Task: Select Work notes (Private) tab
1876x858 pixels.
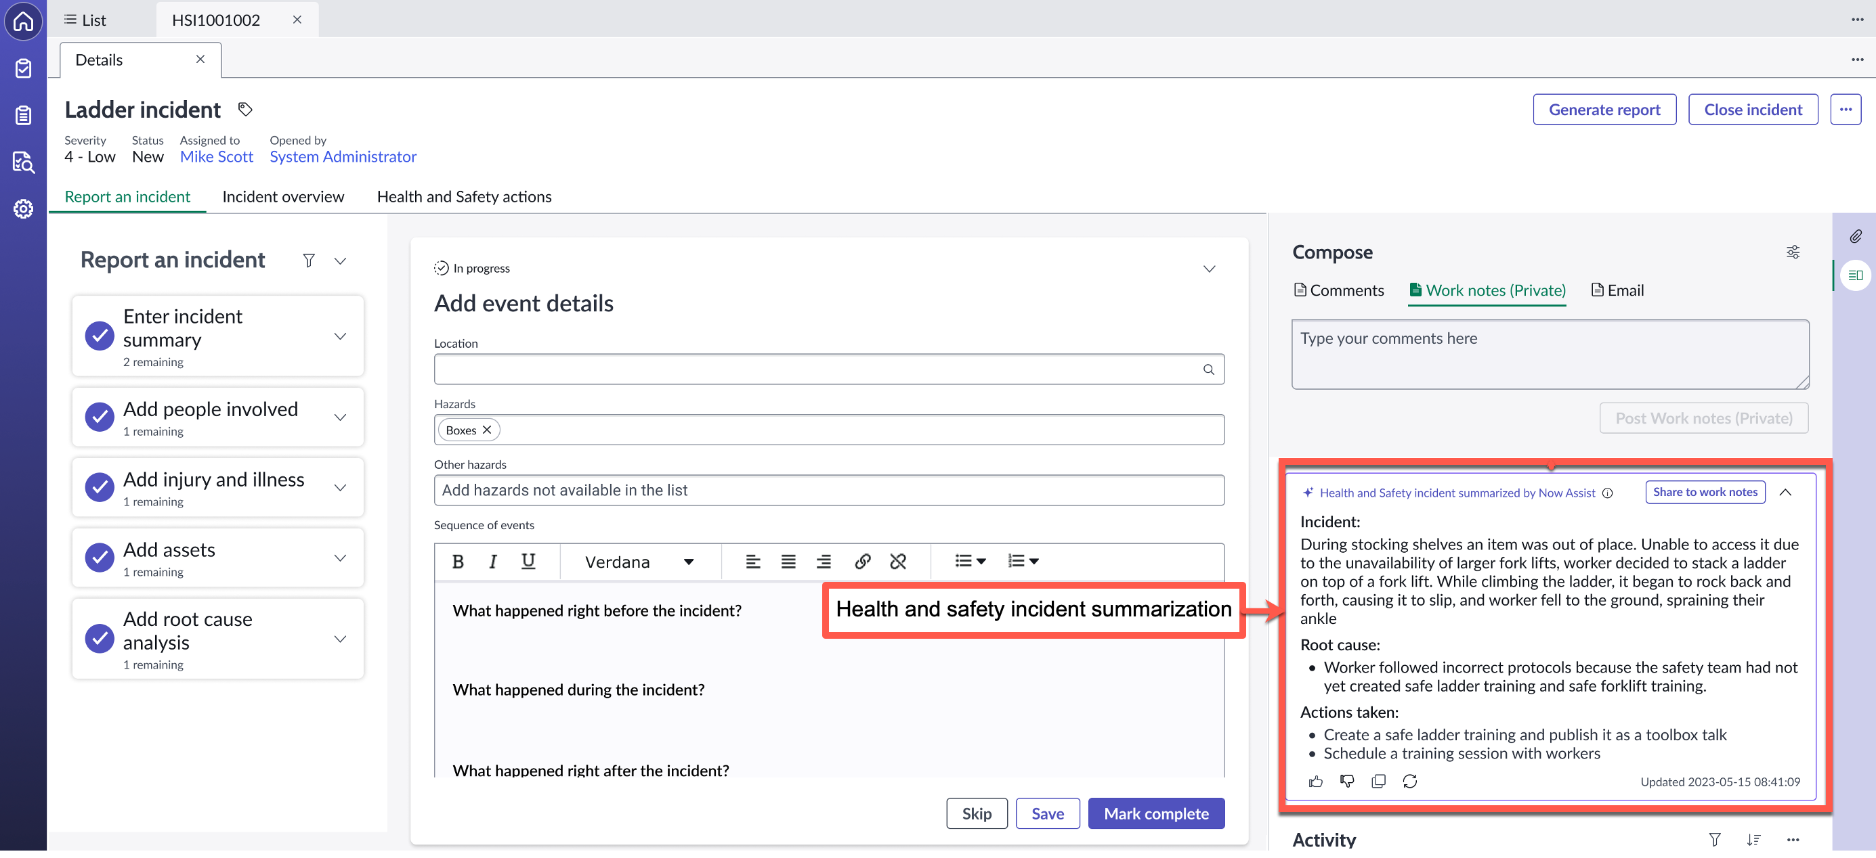Action: pyautogui.click(x=1487, y=290)
